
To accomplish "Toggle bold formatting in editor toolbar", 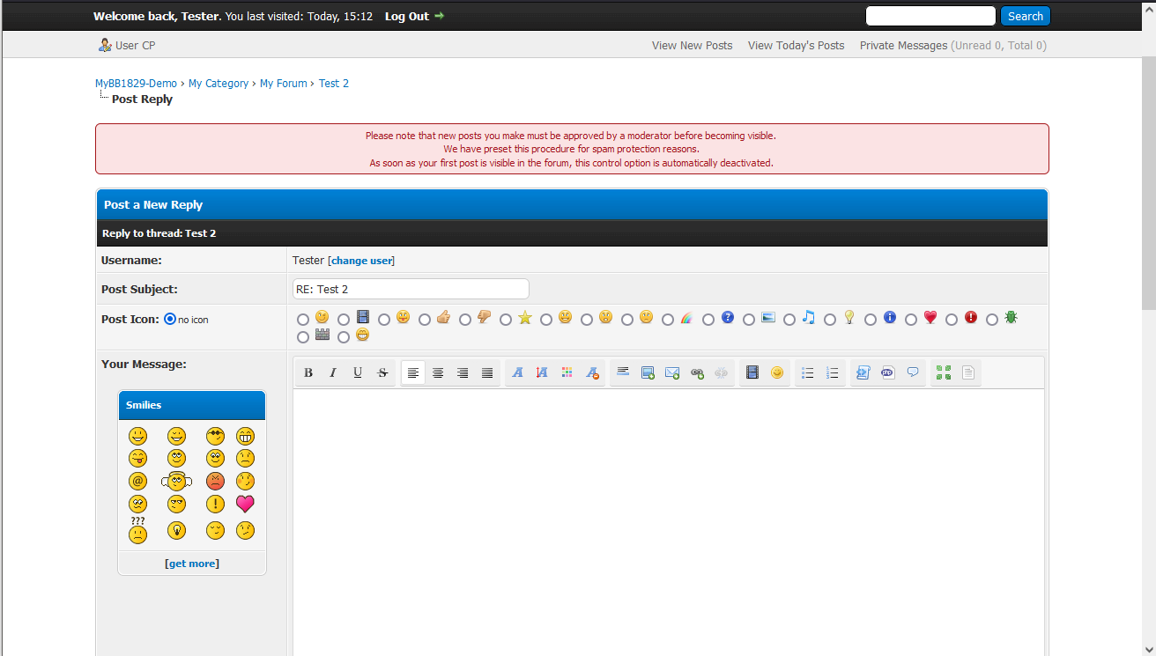I will click(x=308, y=372).
